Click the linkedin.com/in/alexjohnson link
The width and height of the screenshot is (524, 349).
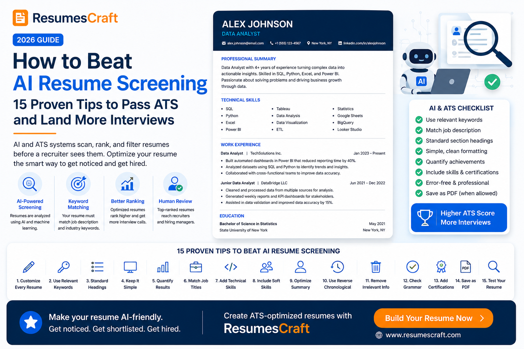[x=364, y=43]
